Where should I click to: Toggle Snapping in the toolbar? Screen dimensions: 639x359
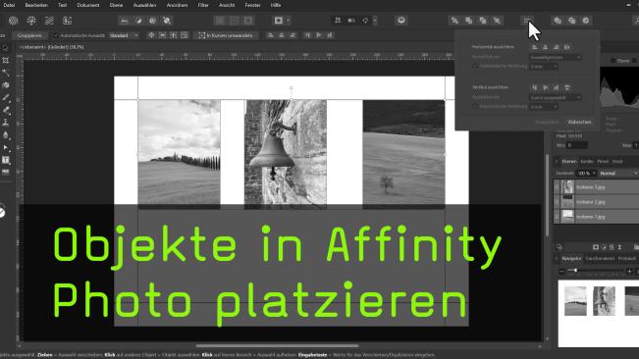pos(365,21)
